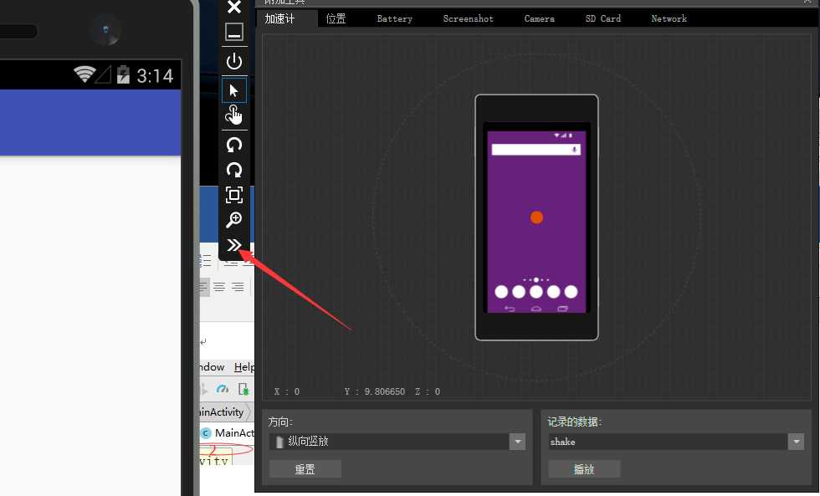
Task: Click center-align icon in Word window
Action: click(219, 287)
